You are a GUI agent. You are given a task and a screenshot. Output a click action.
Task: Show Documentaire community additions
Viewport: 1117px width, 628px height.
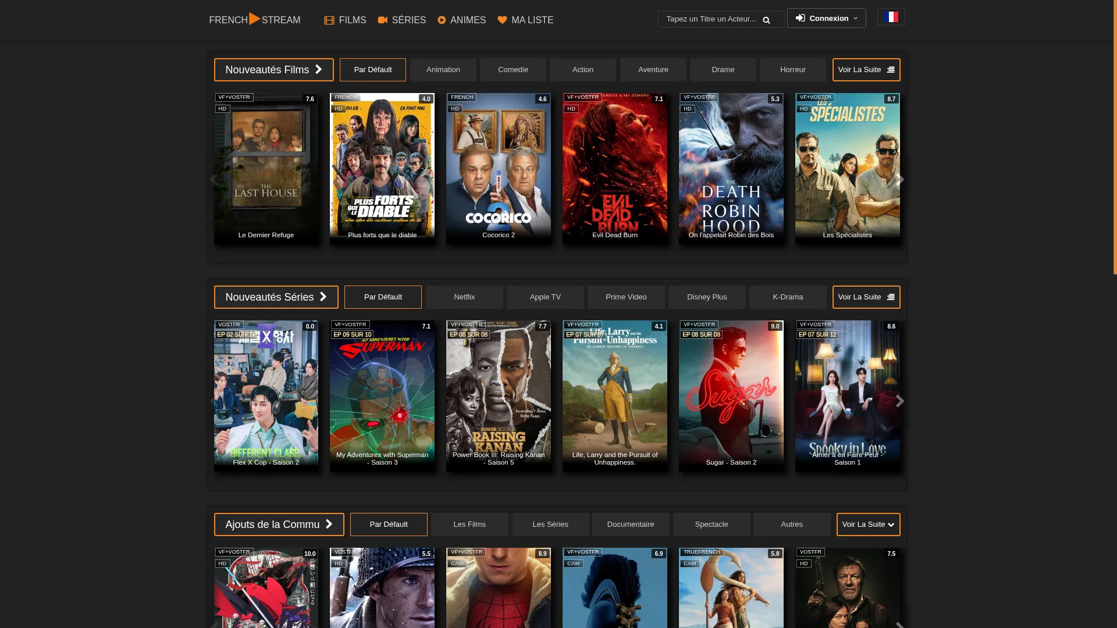(631, 524)
